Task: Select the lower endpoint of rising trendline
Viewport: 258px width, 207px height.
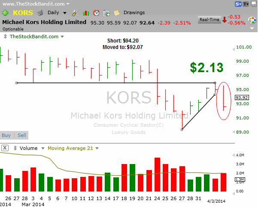Action: 182,130
